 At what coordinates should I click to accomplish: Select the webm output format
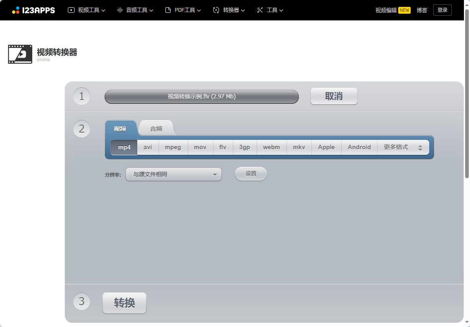272,147
